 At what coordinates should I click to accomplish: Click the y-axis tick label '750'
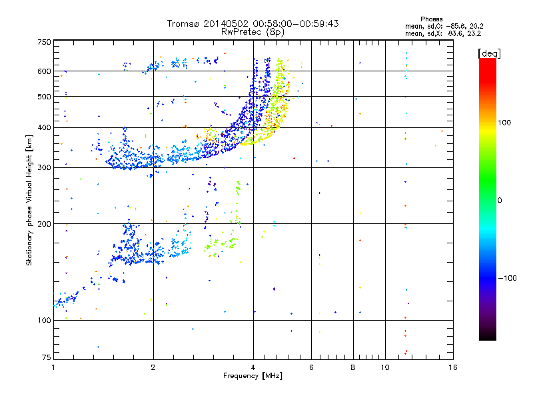click(44, 42)
